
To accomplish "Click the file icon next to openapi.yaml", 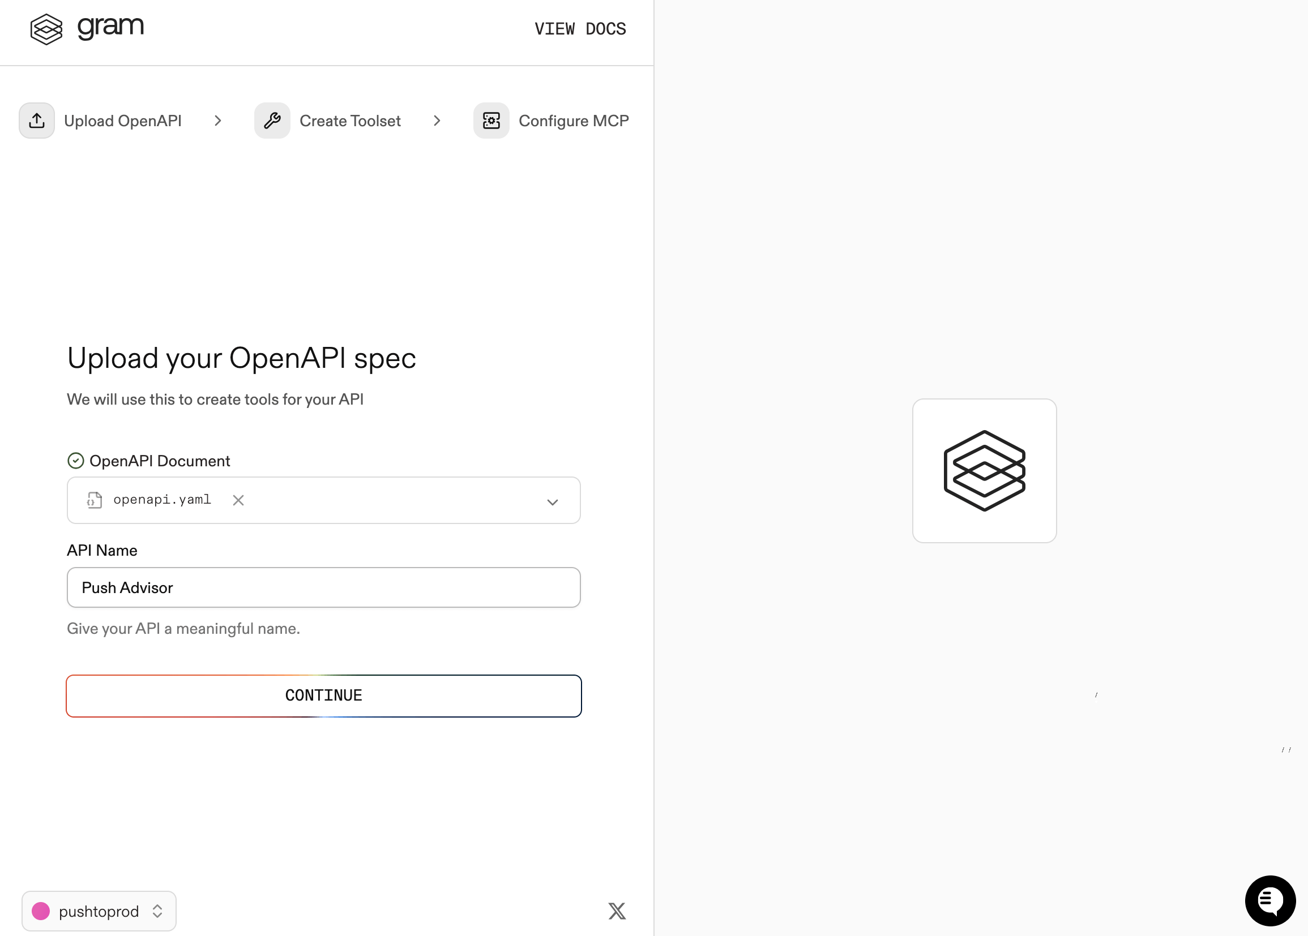I will [x=94, y=500].
